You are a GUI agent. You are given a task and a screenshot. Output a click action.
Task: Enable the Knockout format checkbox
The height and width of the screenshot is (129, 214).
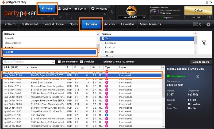click(x=103, y=47)
